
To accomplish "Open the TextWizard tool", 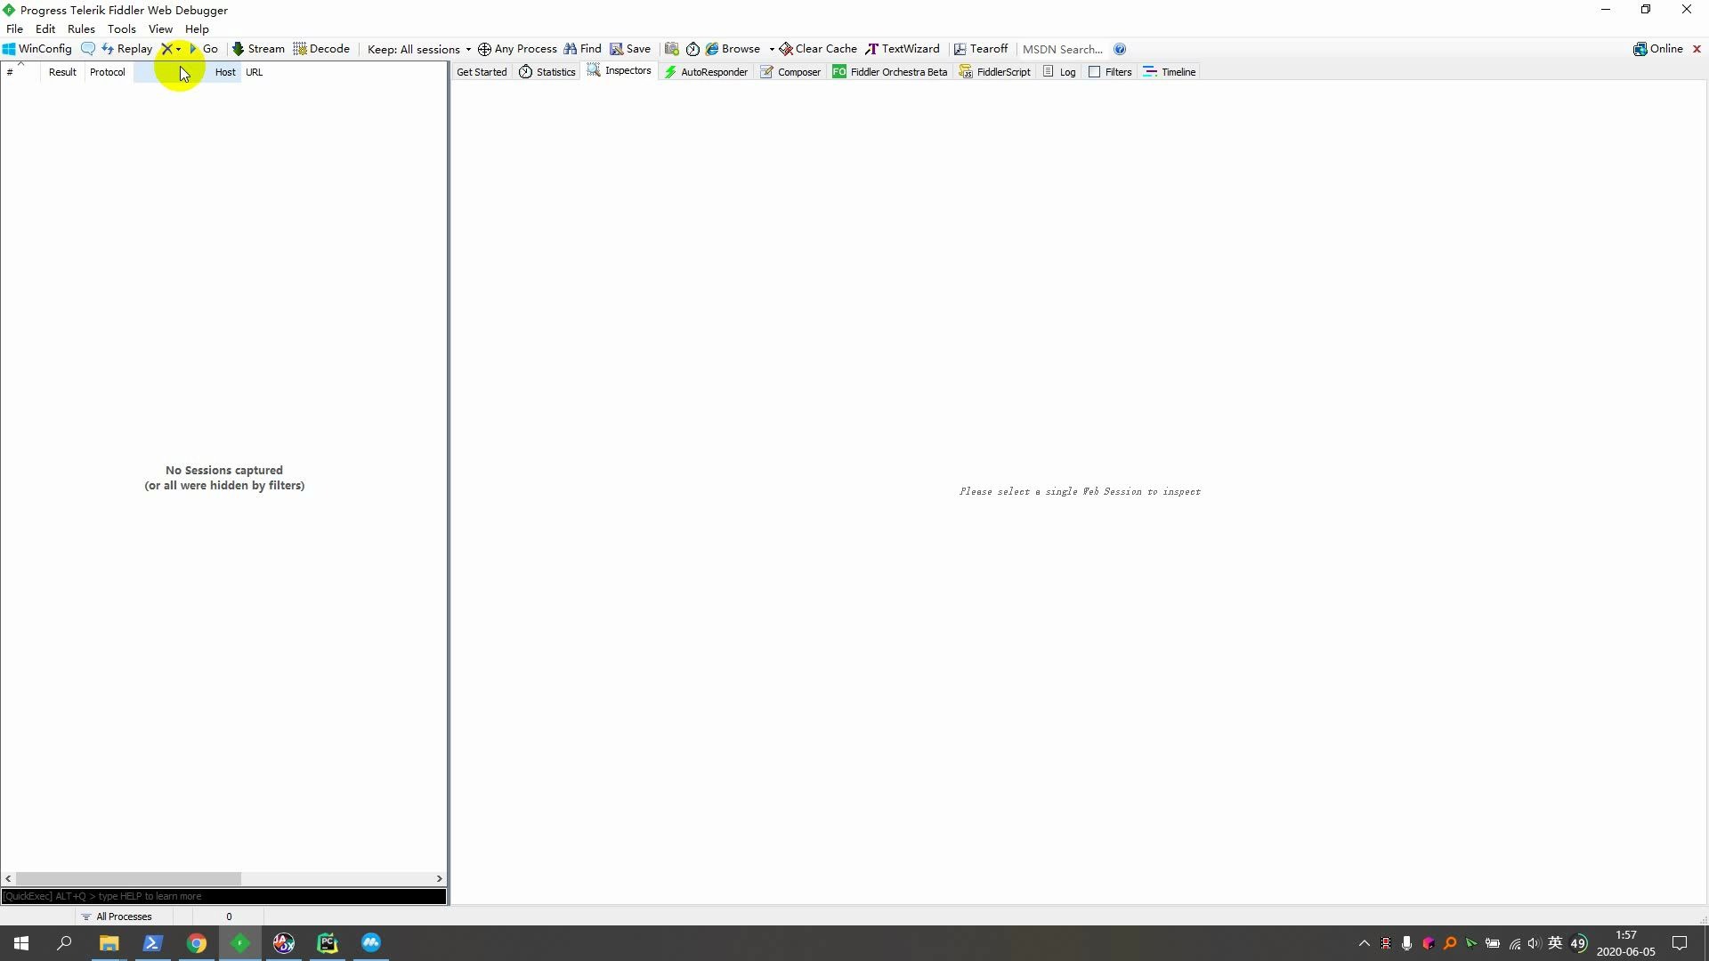I will click(x=903, y=49).
